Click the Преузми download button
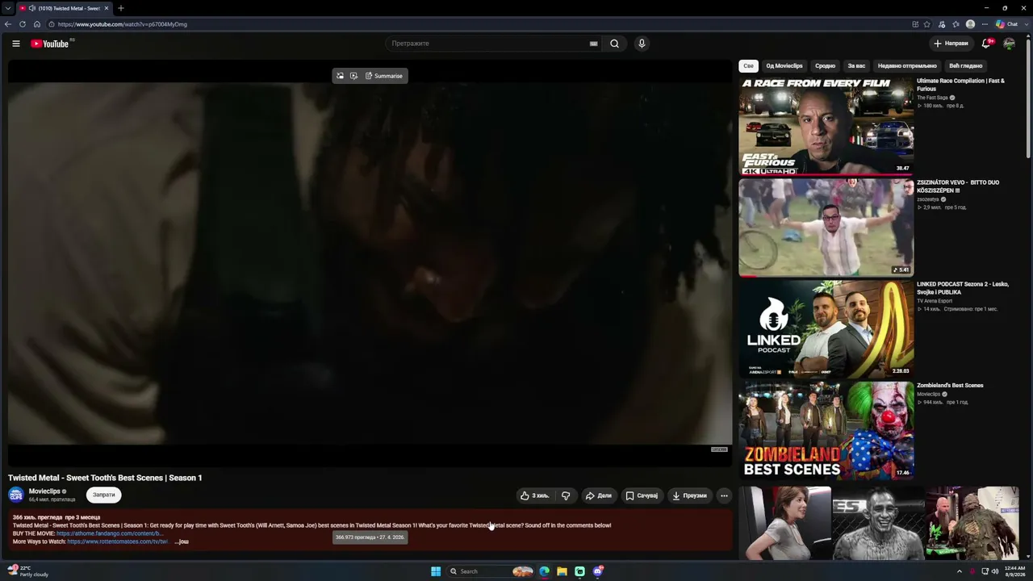This screenshot has height=581, width=1033. [689, 495]
